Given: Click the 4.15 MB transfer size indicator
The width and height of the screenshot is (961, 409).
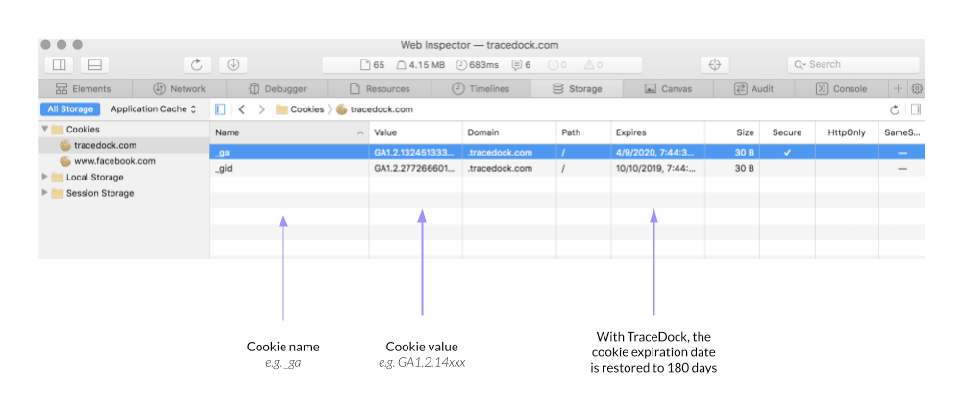Looking at the screenshot, I should (x=420, y=65).
